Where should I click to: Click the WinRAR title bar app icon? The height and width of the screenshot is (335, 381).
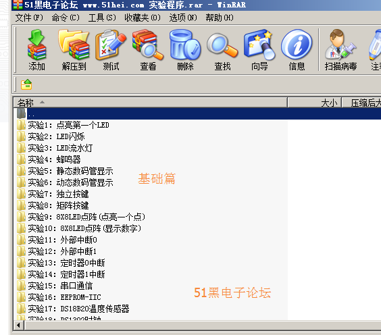tap(18, 5)
